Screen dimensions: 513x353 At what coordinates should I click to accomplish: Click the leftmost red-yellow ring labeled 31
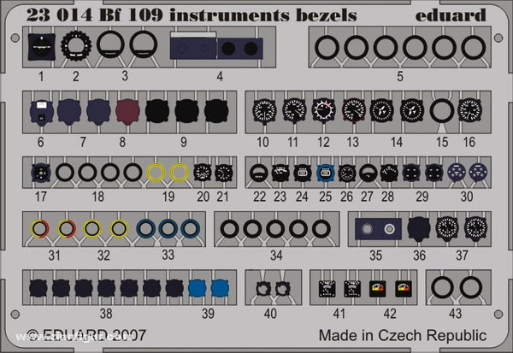[x=40, y=229]
